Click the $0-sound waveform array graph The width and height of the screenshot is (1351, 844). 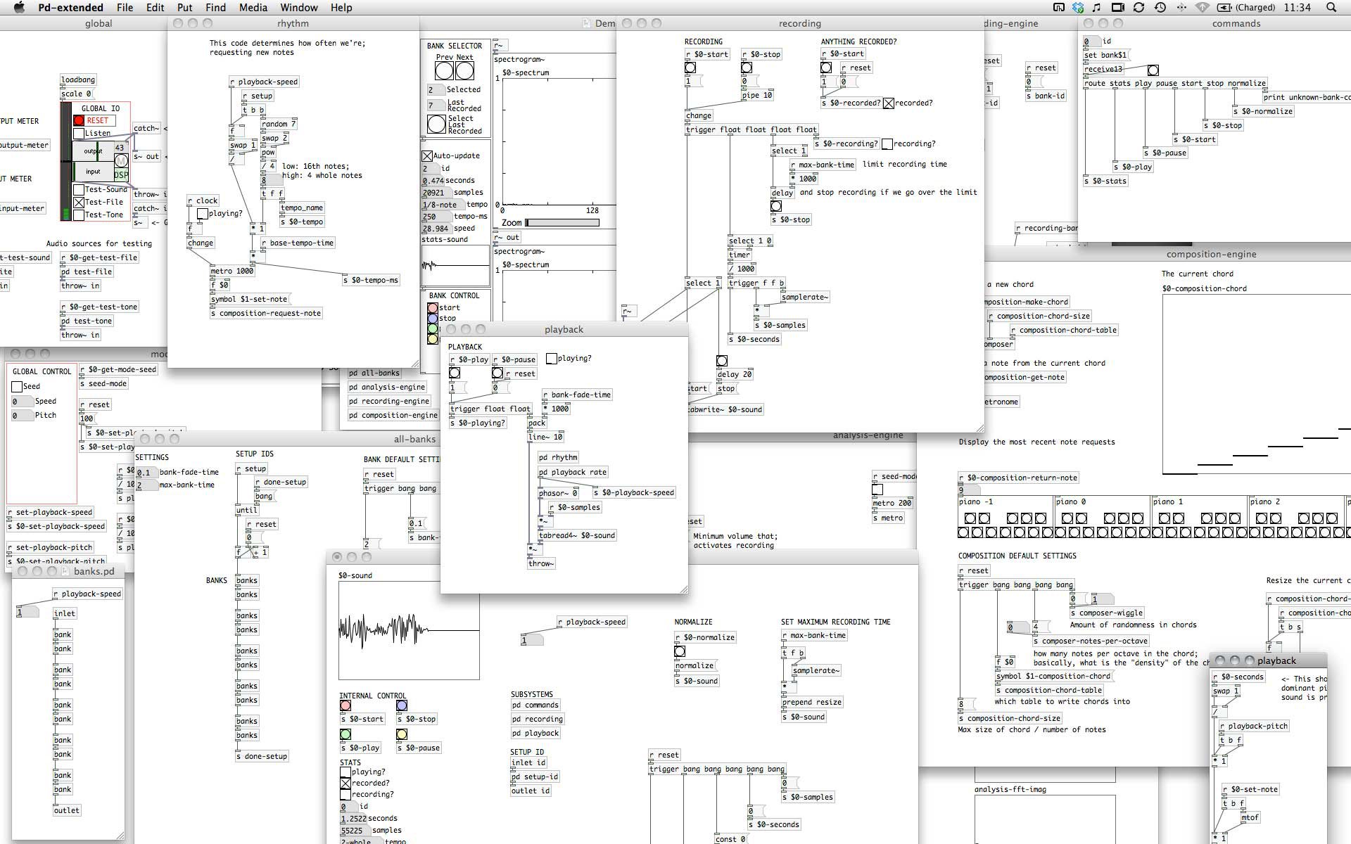click(x=409, y=630)
